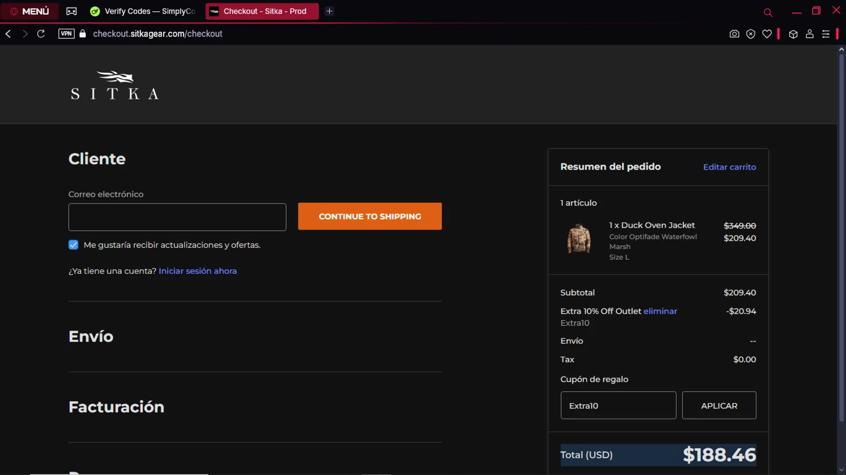
Task: Click the page vertical scrollbar
Action: (x=841, y=237)
